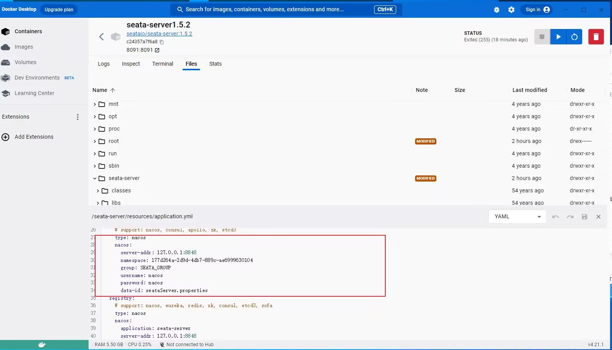Delete the container with trash button
Screen dimensions: 612x350
pos(596,37)
